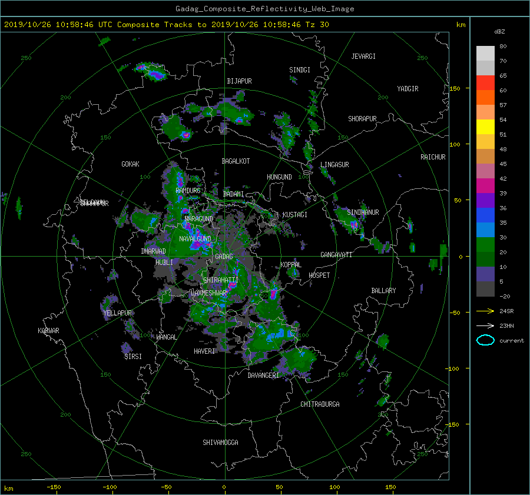Select the bright green 30 dBZ swatch

point(485,244)
